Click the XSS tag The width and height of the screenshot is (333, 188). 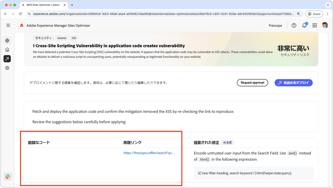[x=74, y=38]
